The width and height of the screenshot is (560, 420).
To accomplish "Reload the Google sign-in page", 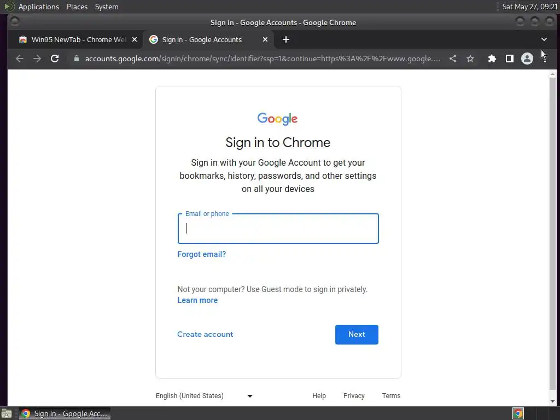I will click(55, 59).
